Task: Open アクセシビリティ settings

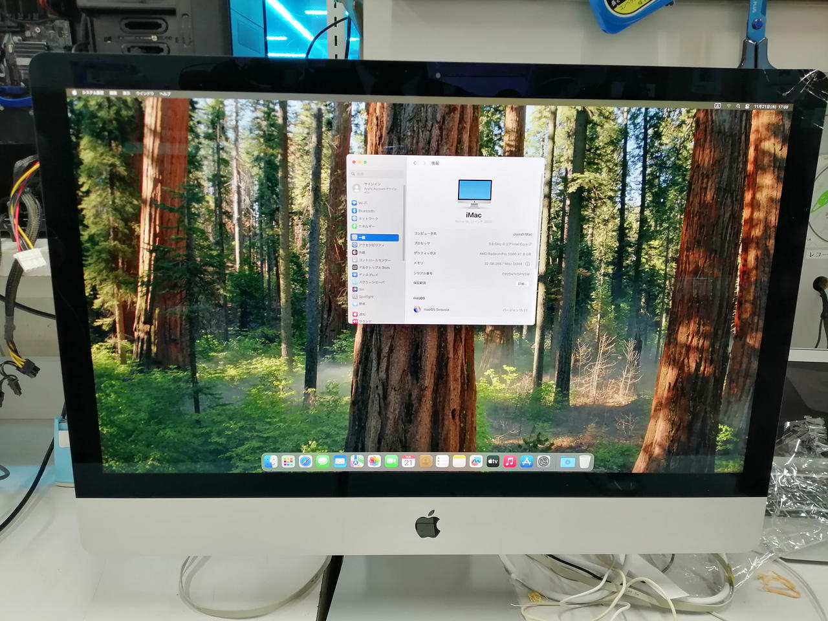Action: pos(371,245)
